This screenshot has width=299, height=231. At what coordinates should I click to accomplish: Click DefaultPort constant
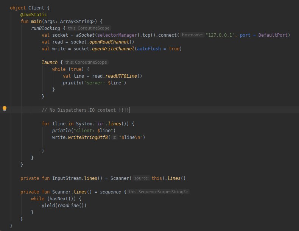click(273, 35)
